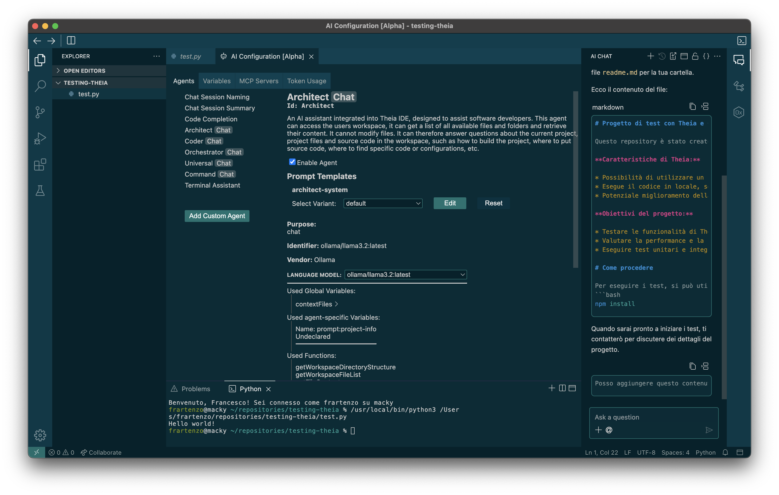Click Spaces: 4 indentation setting

676,453
